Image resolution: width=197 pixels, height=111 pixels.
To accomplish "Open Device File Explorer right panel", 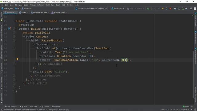I will 195,94.
